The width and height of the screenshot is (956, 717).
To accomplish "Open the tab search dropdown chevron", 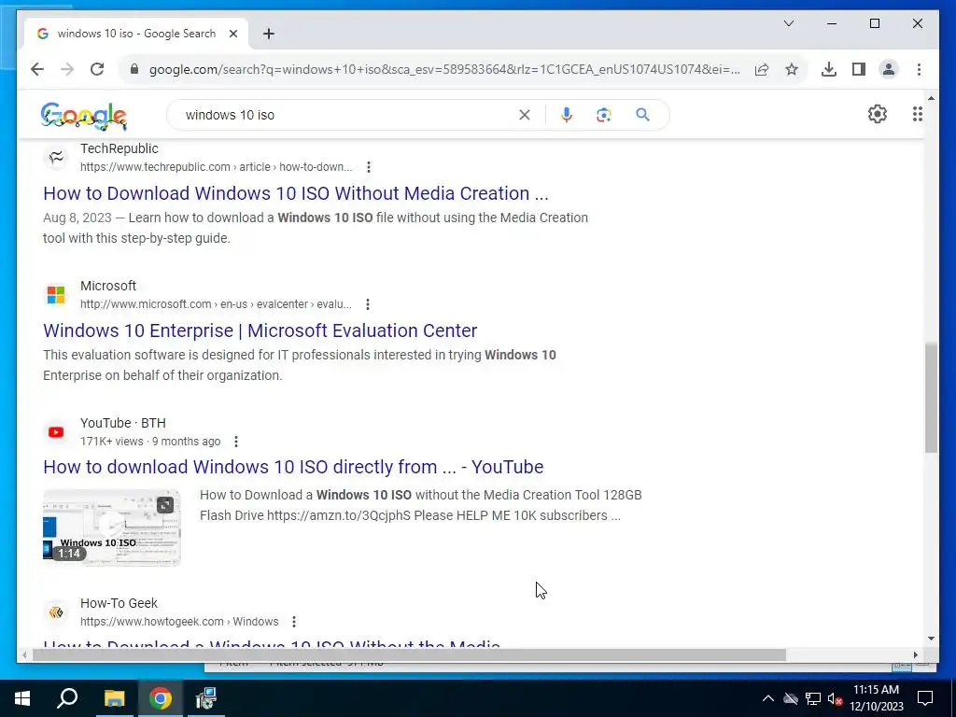I will pos(789,23).
